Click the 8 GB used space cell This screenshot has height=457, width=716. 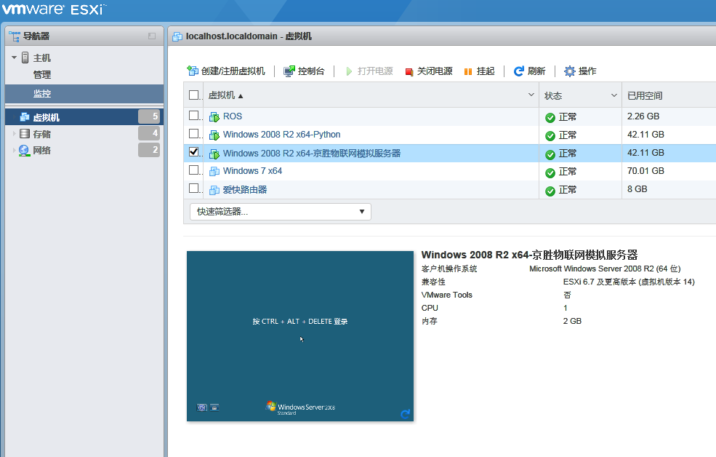point(637,188)
